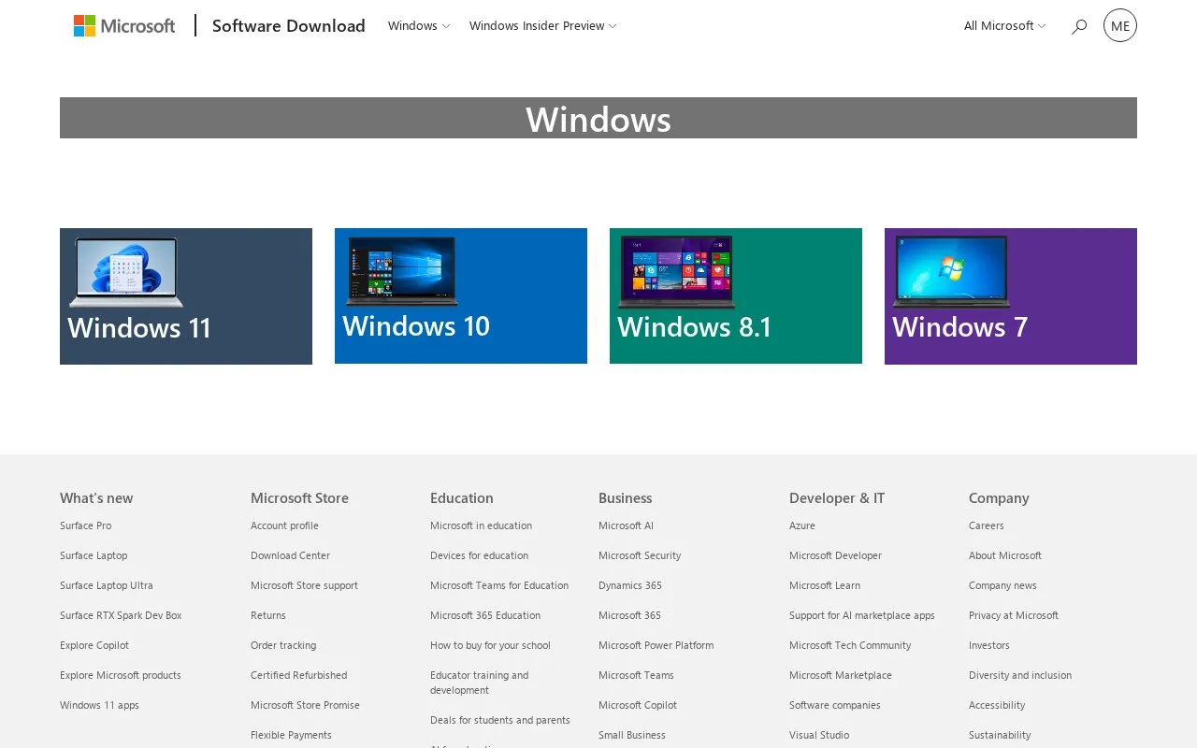Open Surface Laptop Ultra link

[107, 585]
